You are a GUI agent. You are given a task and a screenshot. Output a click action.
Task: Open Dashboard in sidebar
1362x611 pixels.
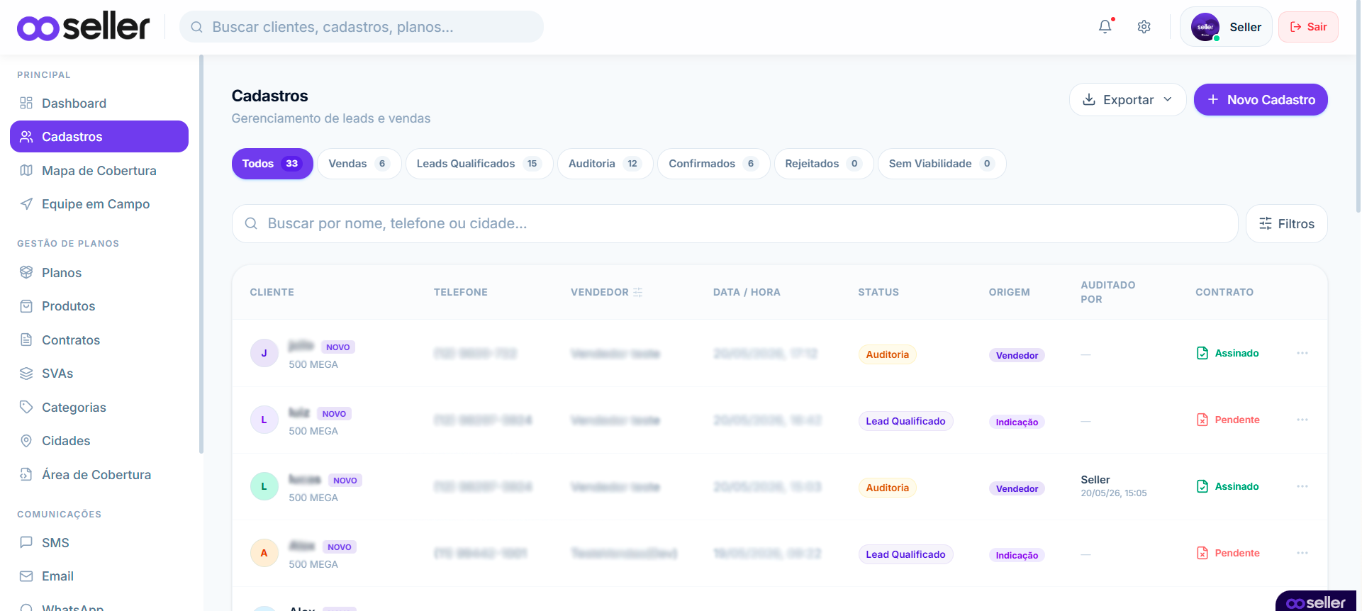99,103
